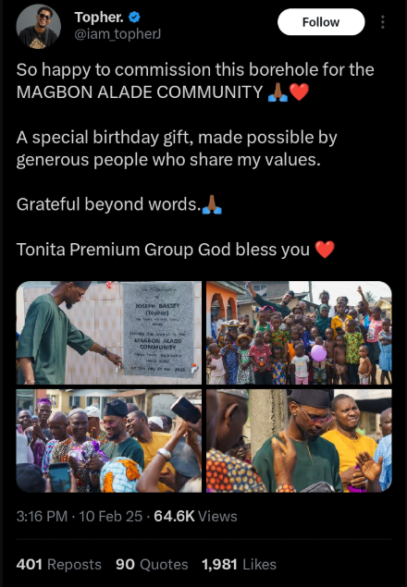Click the Follow button

321,22
